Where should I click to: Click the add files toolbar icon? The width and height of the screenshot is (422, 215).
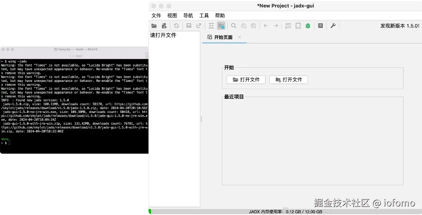tap(164, 26)
